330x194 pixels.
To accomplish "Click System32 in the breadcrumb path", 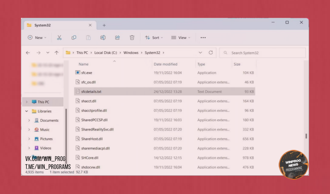I will point(153,53).
